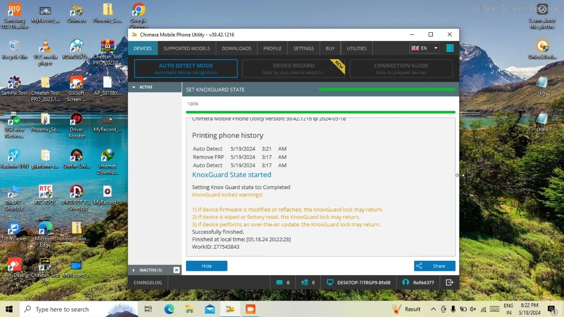The height and width of the screenshot is (317, 564).
Task: Click the Hide button
Action: 207,266
